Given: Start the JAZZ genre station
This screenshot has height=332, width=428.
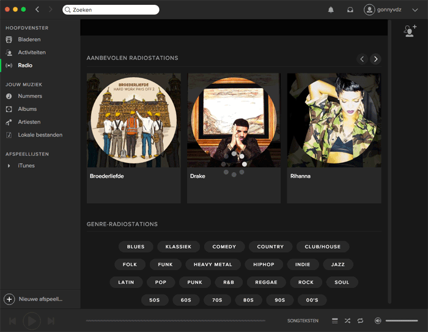Looking at the screenshot, I should 338,265.
